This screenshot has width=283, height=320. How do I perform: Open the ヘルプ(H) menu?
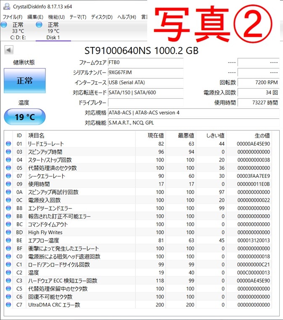127,17
